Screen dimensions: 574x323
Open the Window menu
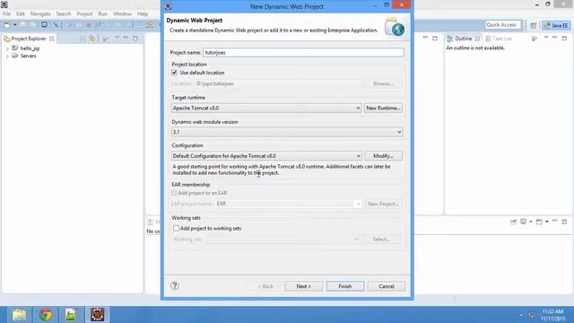click(122, 14)
